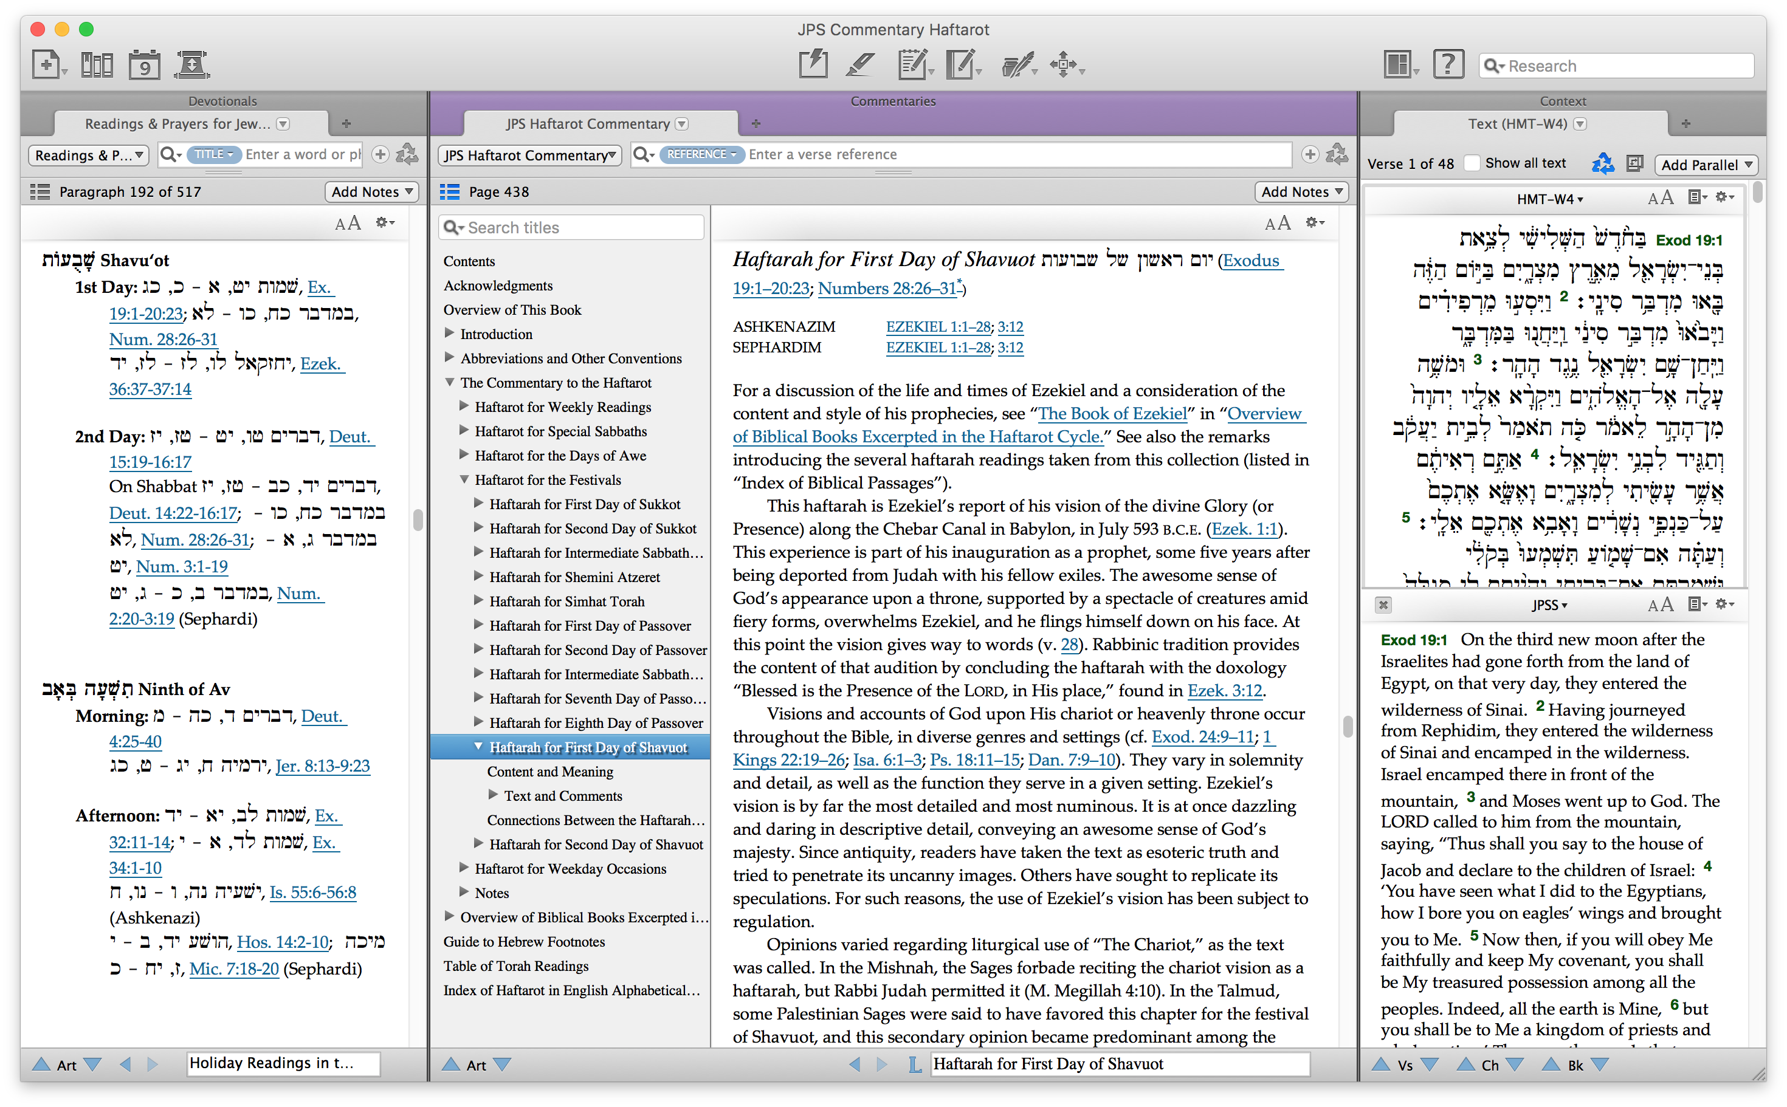
Task: Open table of contents icon beside Paragraph 192
Action: point(40,192)
